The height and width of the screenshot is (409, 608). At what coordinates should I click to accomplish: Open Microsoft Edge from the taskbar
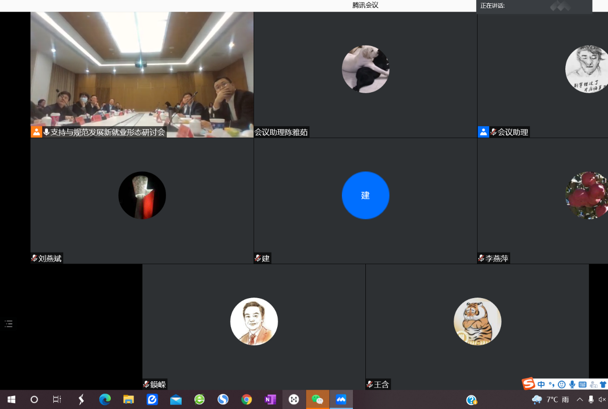[105, 399]
